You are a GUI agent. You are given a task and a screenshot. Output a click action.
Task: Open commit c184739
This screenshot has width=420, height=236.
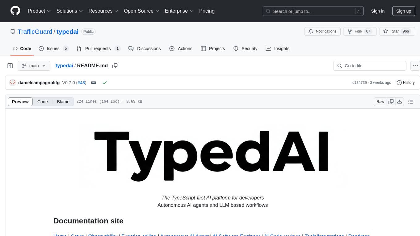(359, 83)
